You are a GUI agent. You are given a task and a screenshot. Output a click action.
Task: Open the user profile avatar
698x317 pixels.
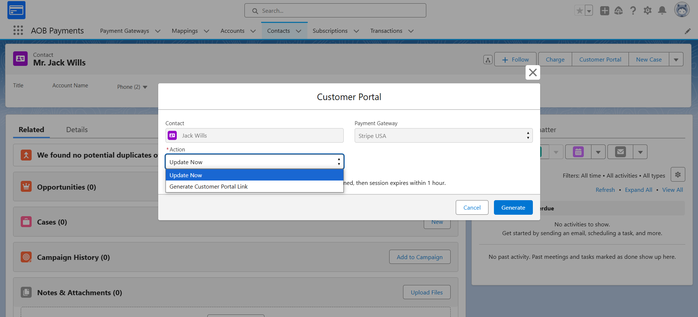tap(682, 10)
